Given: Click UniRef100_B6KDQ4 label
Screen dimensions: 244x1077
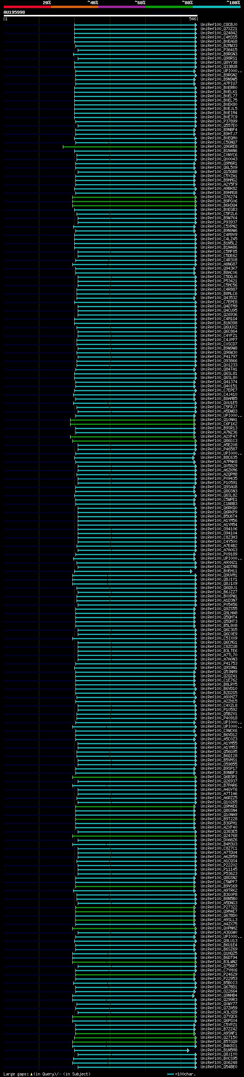Looking at the screenshot, I should click(218, 206).
